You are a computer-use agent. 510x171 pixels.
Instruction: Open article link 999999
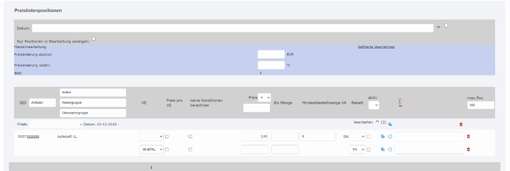[x=33, y=137]
